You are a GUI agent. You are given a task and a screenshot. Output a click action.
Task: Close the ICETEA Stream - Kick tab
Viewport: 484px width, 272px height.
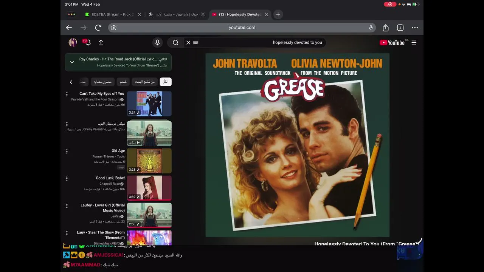click(x=139, y=14)
